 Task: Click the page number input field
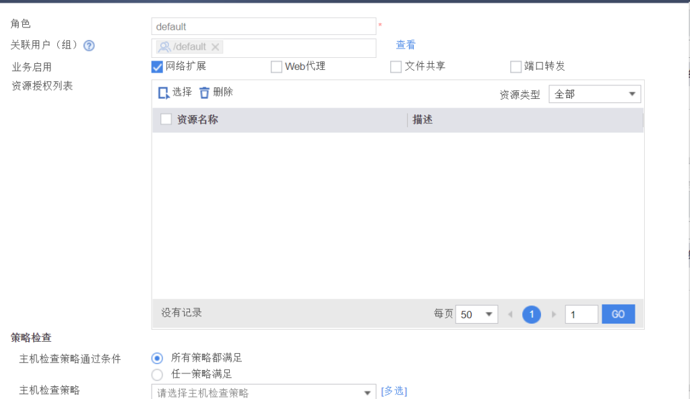click(581, 314)
